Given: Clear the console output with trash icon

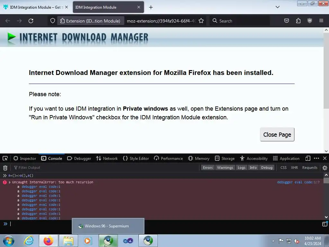Looking at the screenshot, I should coord(5,168).
